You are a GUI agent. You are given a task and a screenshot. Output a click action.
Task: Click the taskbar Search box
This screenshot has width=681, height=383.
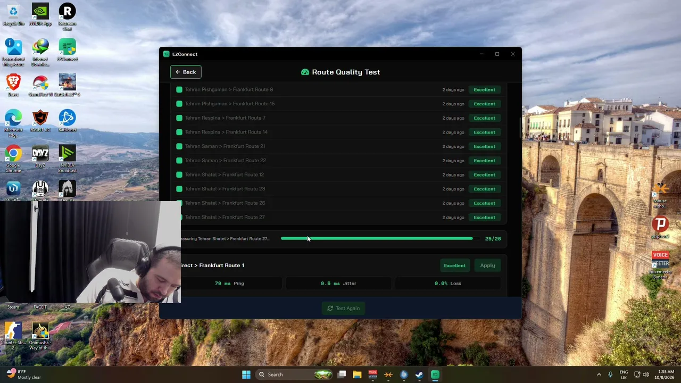pos(294,374)
